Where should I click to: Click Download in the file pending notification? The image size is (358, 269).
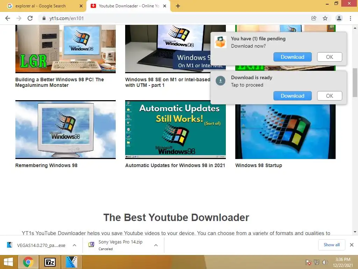[x=293, y=57]
